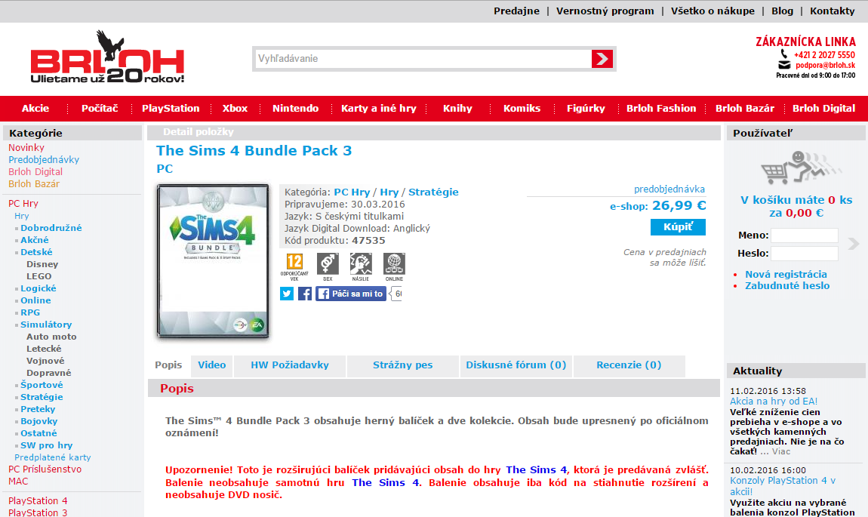This screenshot has width=868, height=517.
Task: Click the Sex content rating icon
Action: tap(328, 264)
